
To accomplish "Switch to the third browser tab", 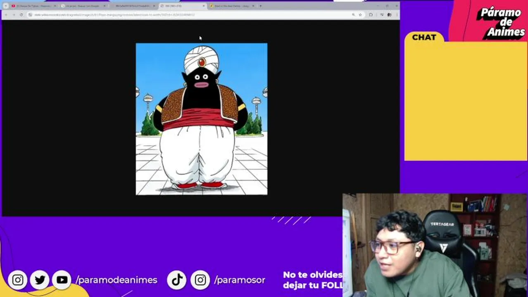I will [132, 6].
